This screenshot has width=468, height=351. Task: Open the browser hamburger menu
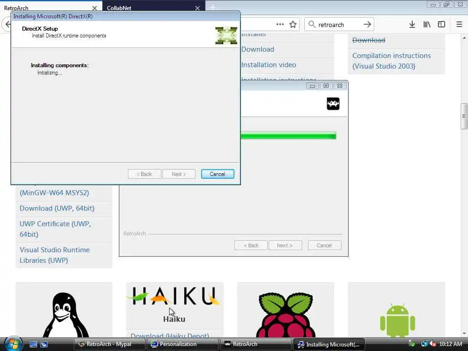click(459, 25)
